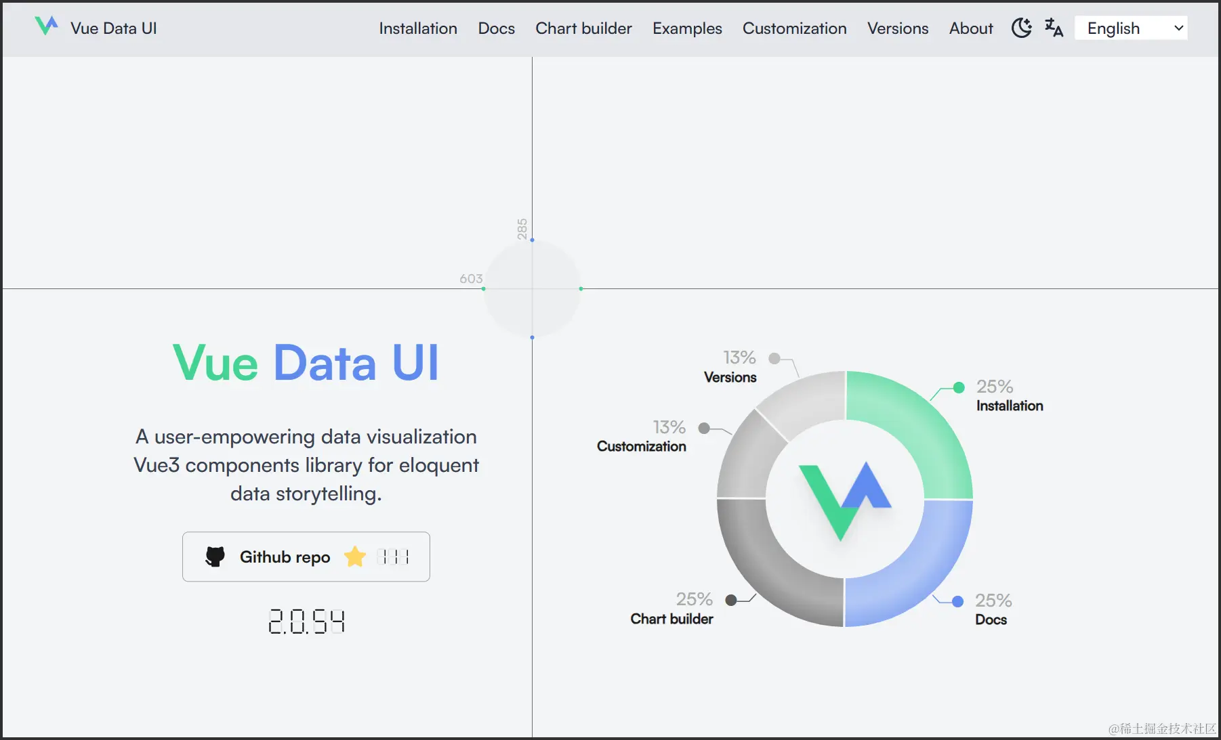Screen dimensions: 1221x740
Task: Click the 13% value above Customization label
Action: [669, 427]
